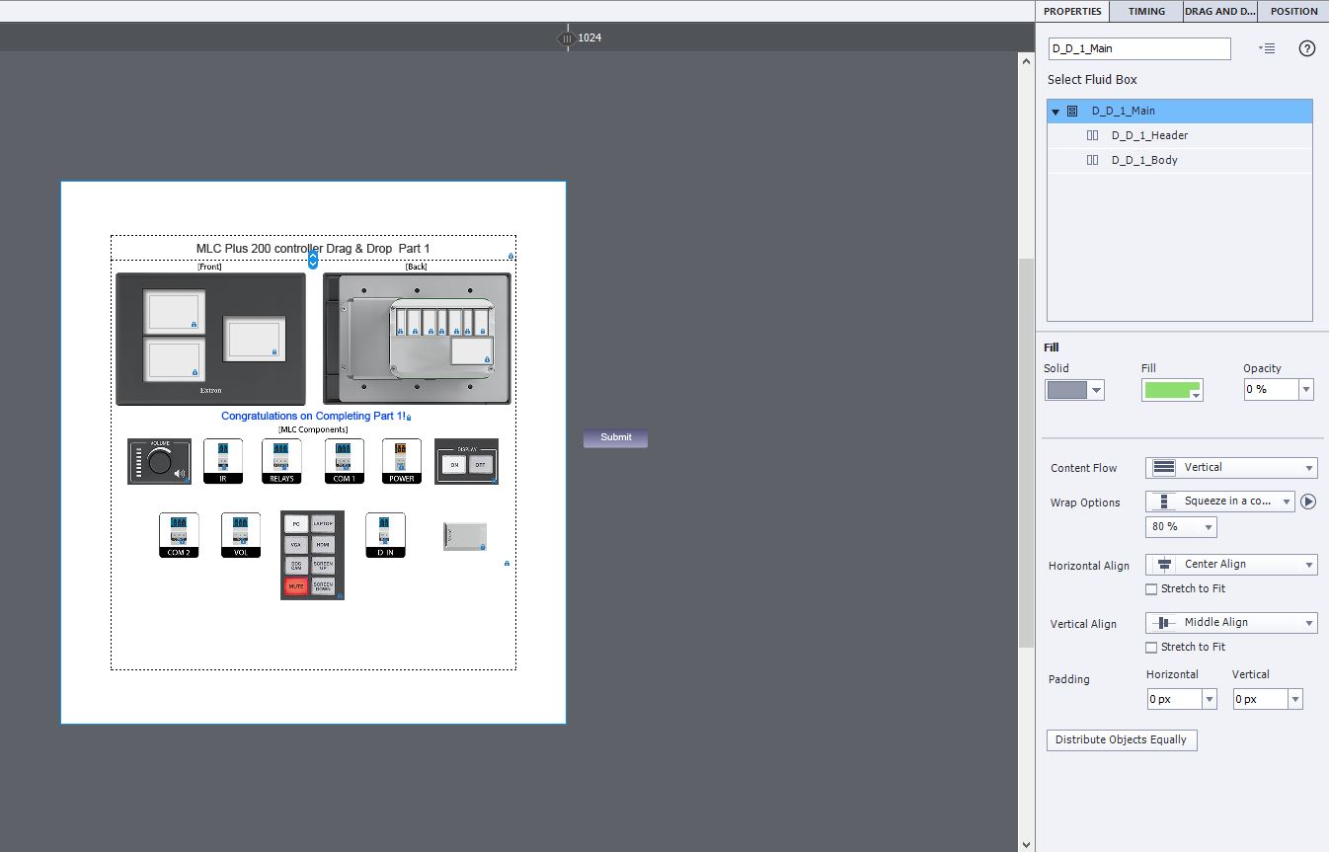The width and height of the screenshot is (1329, 852).
Task: Open the green Fill color swatch
Action: pyautogui.click(x=1173, y=390)
